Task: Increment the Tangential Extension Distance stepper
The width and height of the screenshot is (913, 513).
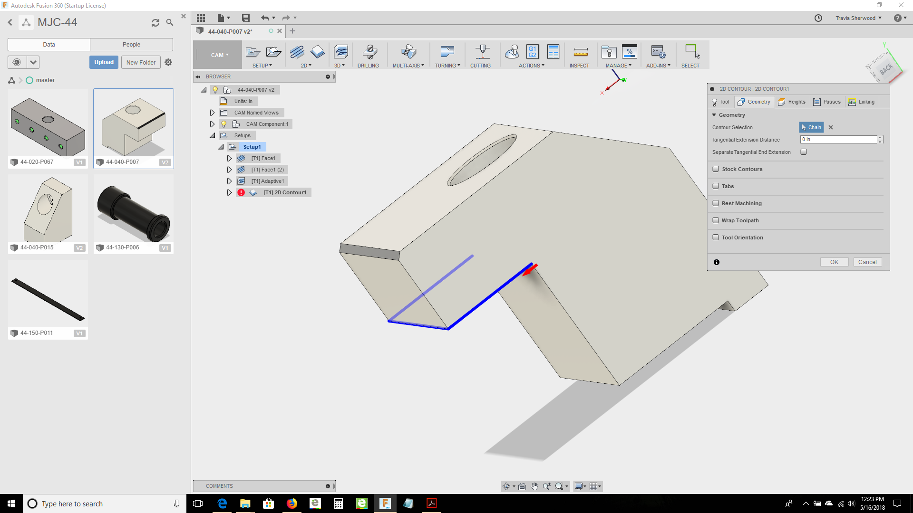Action: tap(881, 137)
